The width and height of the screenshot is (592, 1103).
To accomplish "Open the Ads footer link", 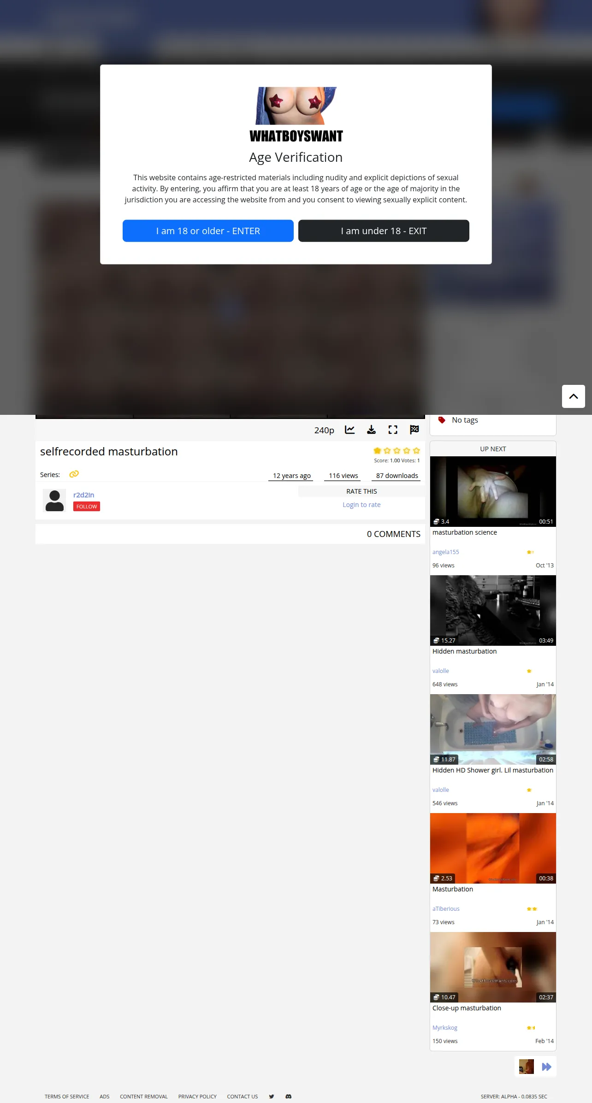I will 105,1097.
